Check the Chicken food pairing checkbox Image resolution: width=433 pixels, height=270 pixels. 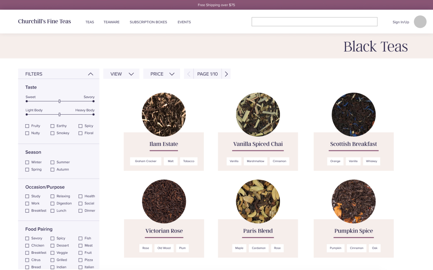(27, 245)
